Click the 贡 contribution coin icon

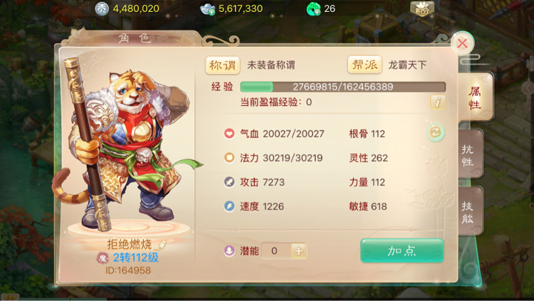click(102, 9)
